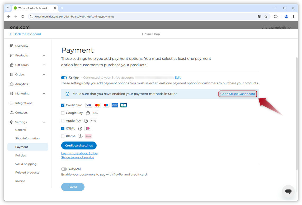Open the browser extensions puzzle icon
The width and height of the screenshot is (302, 205).
click(276, 16)
